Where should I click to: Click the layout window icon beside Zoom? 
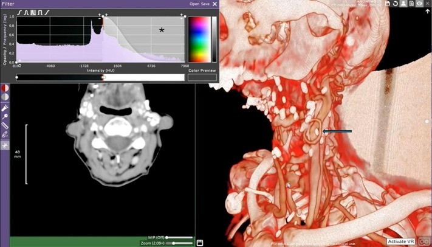pos(200,243)
